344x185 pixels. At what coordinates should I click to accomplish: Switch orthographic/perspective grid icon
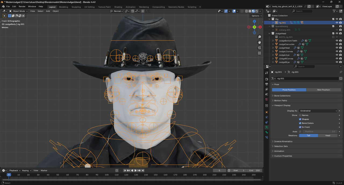coord(259,53)
